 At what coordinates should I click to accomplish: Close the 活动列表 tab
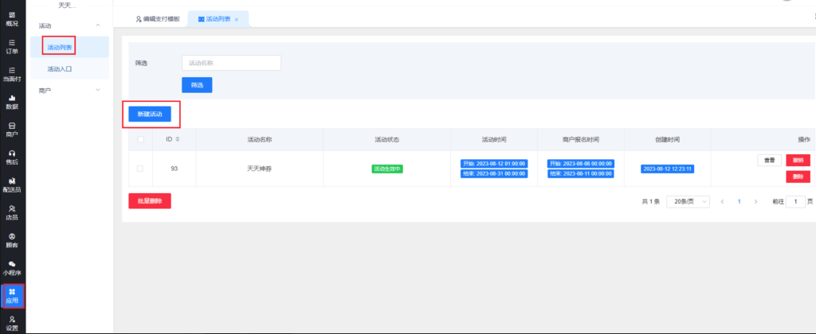237,19
